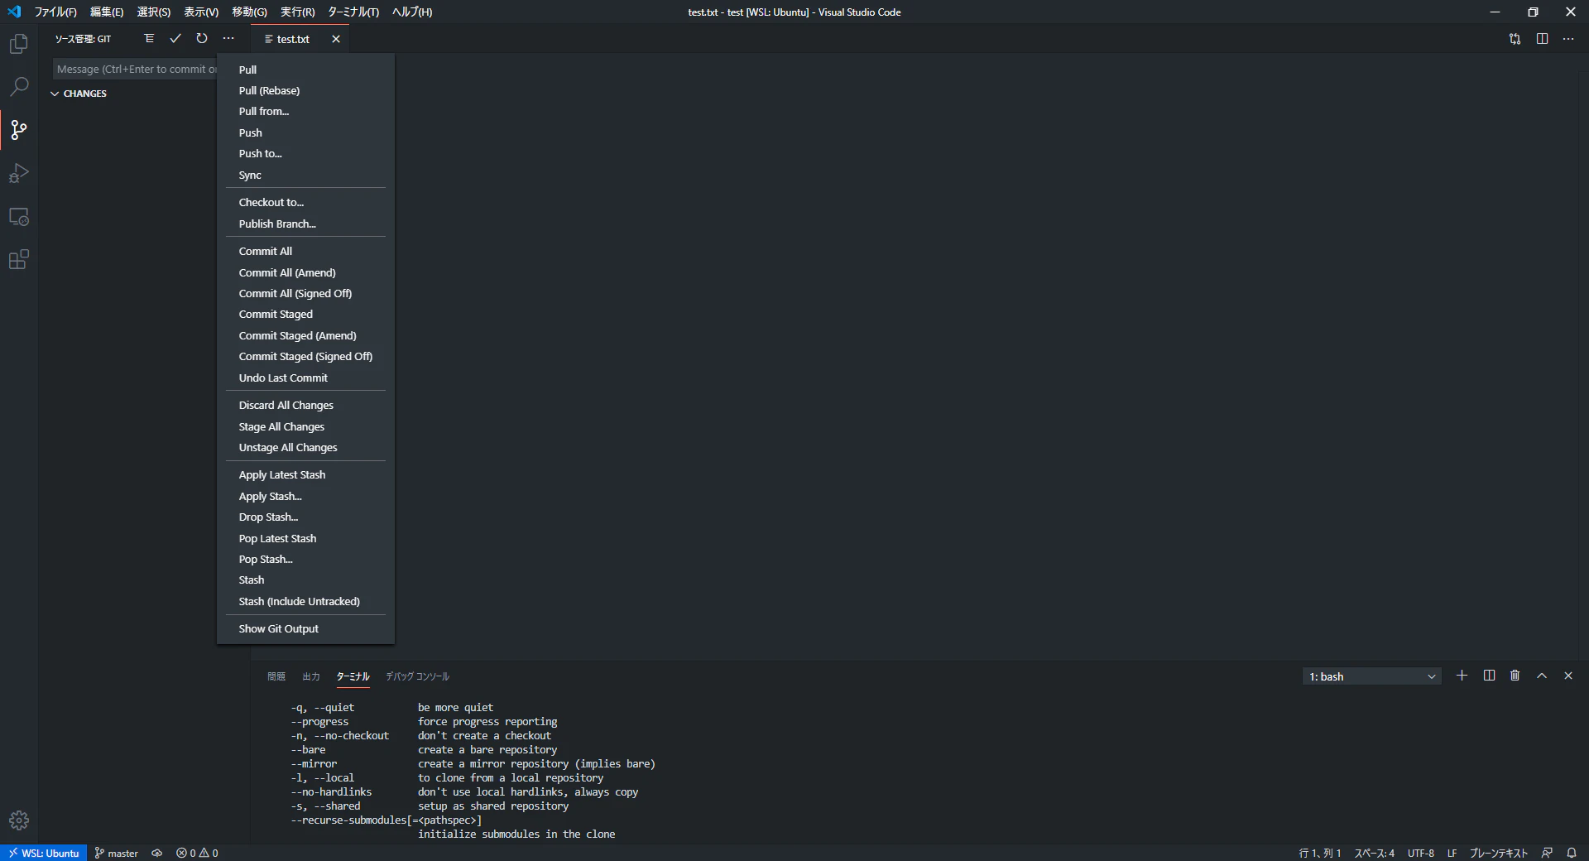Open the ファイル(F) menu
The width and height of the screenshot is (1589, 861).
pyautogui.click(x=55, y=12)
